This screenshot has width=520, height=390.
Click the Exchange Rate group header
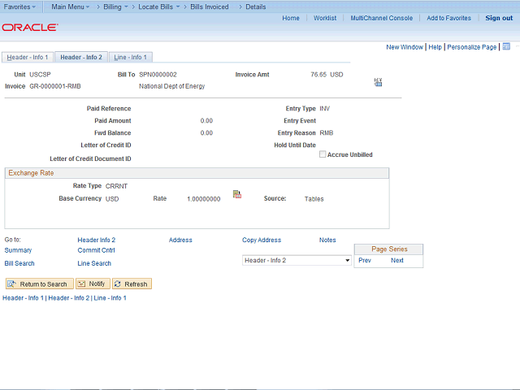click(197, 173)
